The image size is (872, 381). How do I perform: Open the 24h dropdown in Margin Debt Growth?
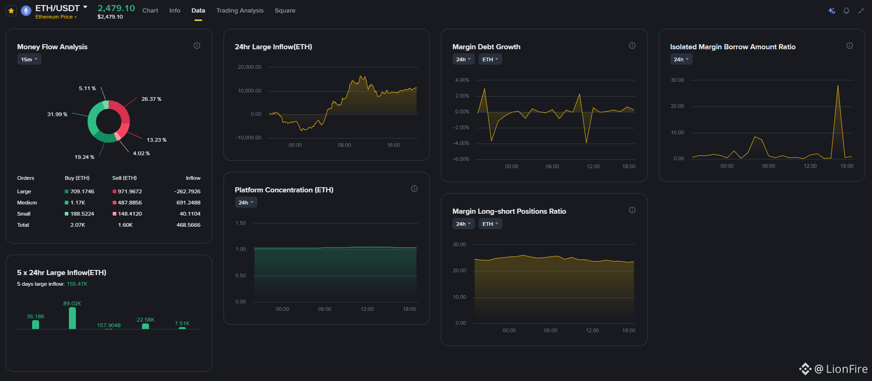tap(464, 59)
